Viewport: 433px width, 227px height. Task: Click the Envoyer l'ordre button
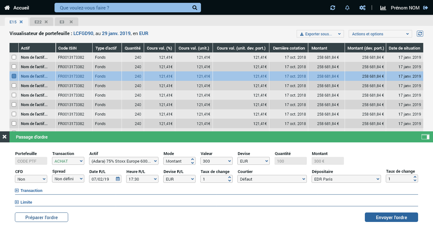391,217
